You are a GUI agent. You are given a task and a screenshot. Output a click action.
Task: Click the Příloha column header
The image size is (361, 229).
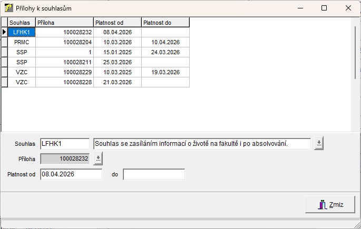pos(64,23)
